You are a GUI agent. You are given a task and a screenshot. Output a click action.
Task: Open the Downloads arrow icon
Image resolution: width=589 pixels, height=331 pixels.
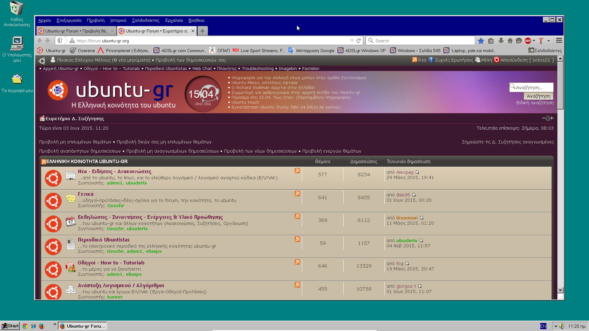point(501,41)
